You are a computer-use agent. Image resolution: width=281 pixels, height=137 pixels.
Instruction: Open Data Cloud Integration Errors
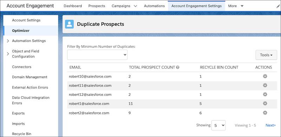(31, 100)
